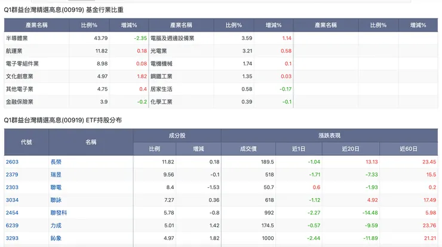Open stock code link 2454
Viewport: 442px width, 247px height.
pos(12,212)
